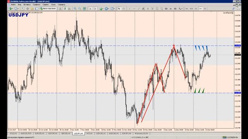Open the Data Window crosshair-circle icon
Image resolution: width=248 pixels, height=139 pixels.
coord(28,8)
